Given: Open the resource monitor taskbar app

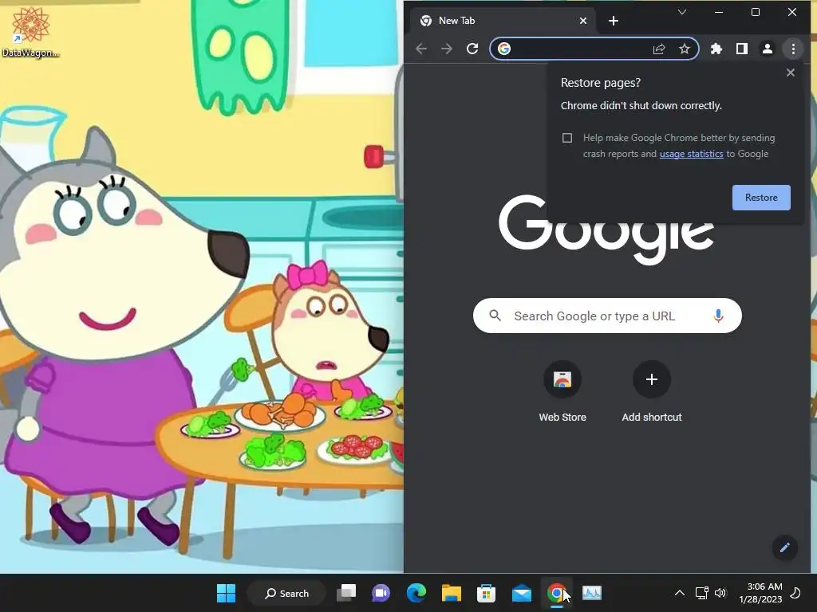Looking at the screenshot, I should click(x=592, y=593).
